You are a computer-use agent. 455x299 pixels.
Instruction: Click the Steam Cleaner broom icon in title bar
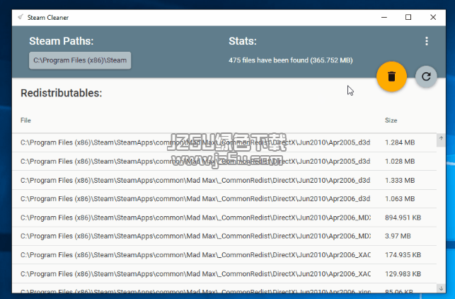click(x=21, y=17)
